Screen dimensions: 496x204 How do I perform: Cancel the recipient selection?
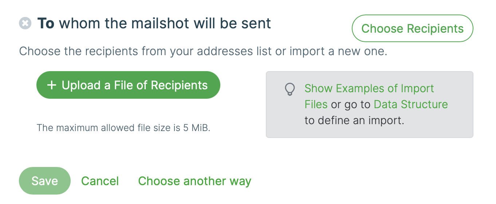[x=100, y=181]
